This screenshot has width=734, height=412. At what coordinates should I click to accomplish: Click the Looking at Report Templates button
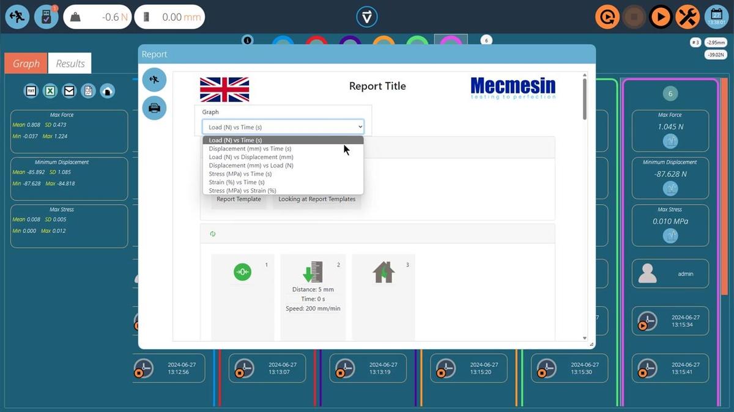[x=317, y=199]
